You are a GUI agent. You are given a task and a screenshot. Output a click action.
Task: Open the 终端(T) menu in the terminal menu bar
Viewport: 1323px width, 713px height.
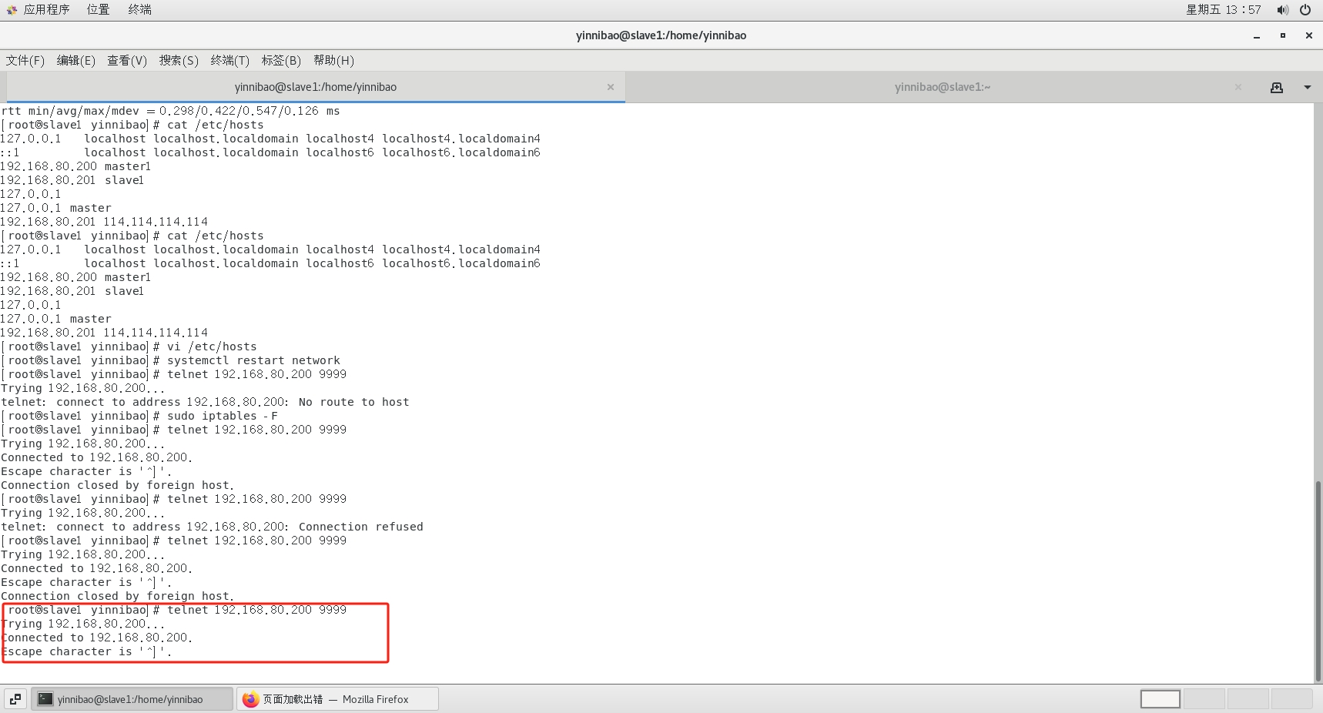[230, 61]
